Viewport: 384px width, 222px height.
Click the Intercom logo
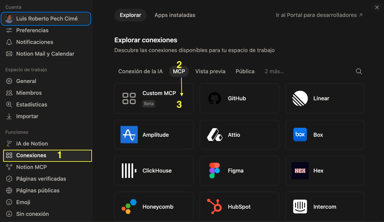coord(300,207)
